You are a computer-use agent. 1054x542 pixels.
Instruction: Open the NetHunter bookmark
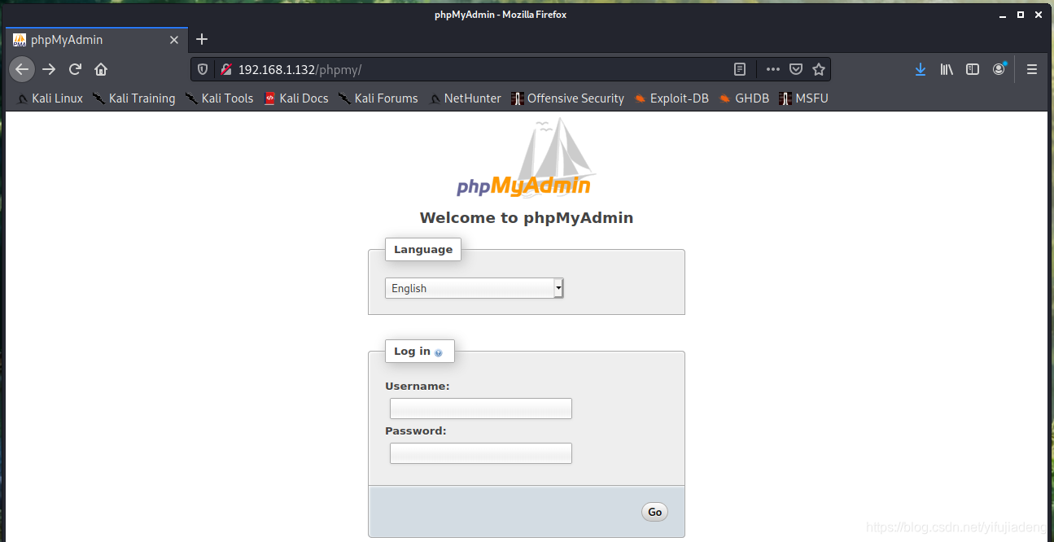coord(465,98)
